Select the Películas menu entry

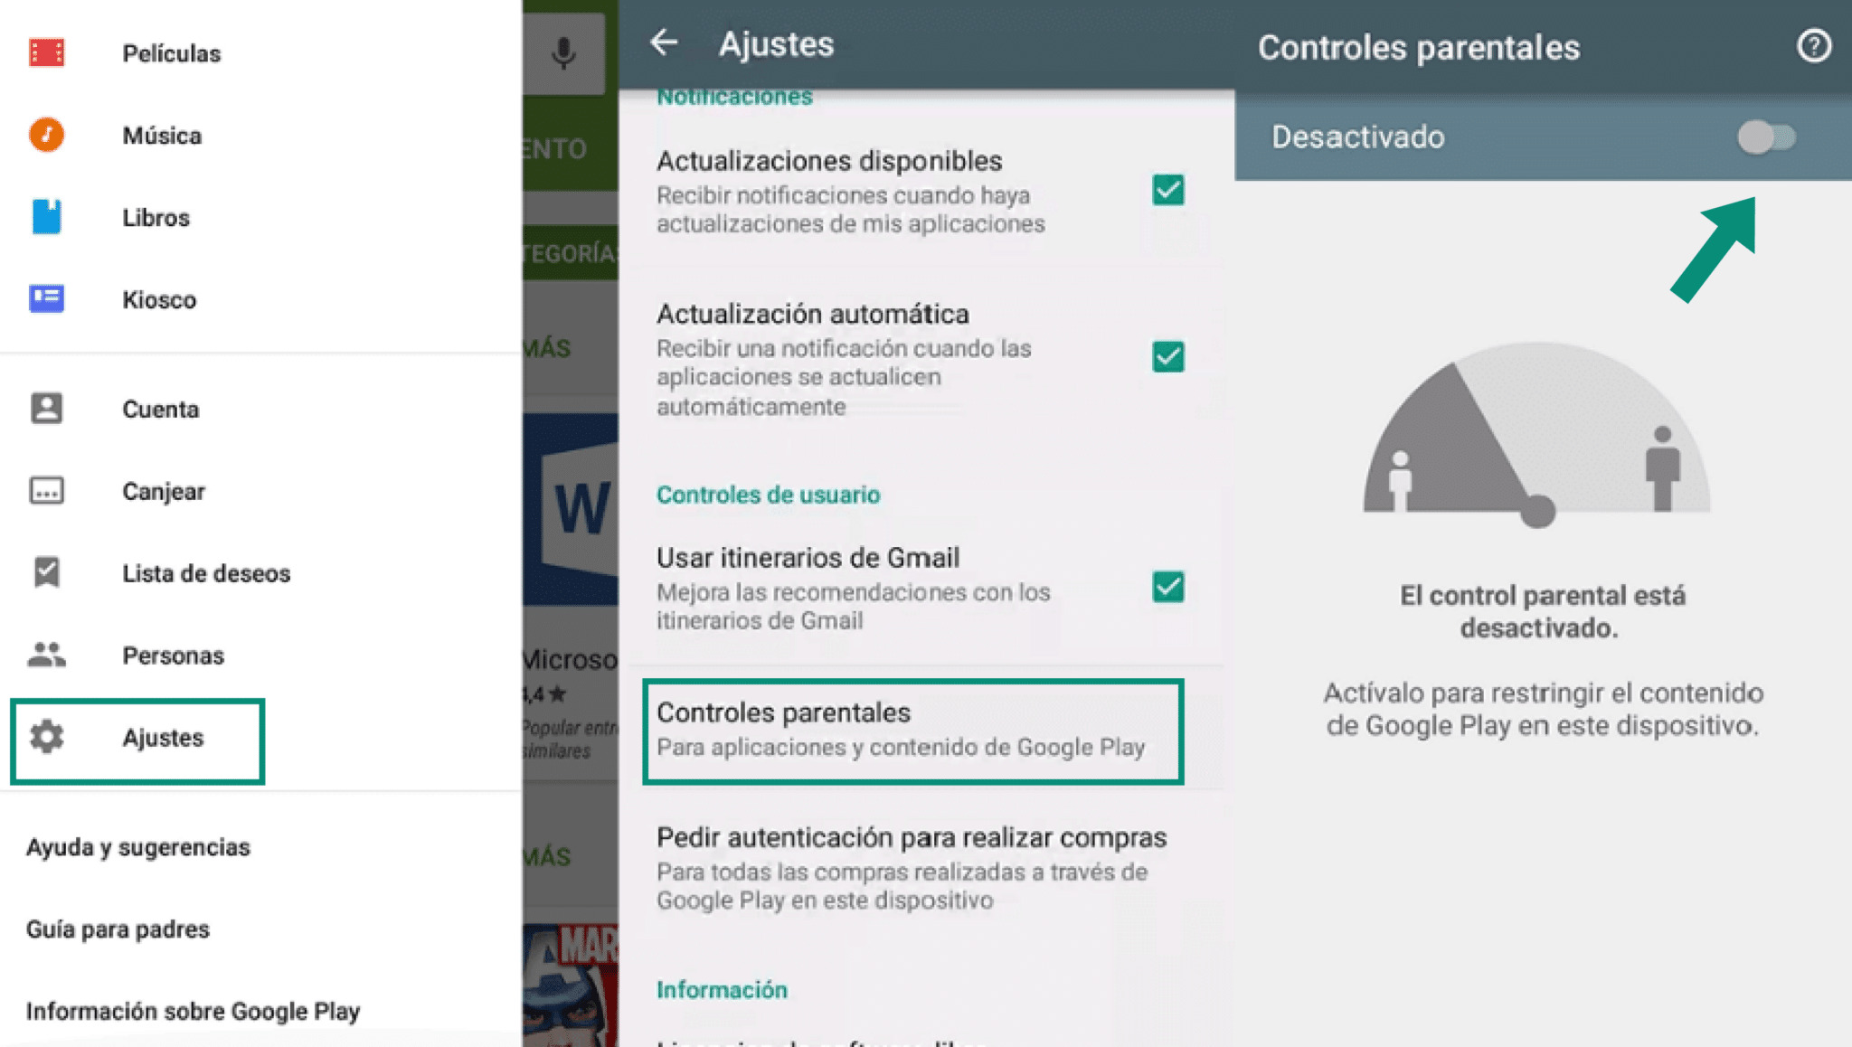(x=171, y=53)
